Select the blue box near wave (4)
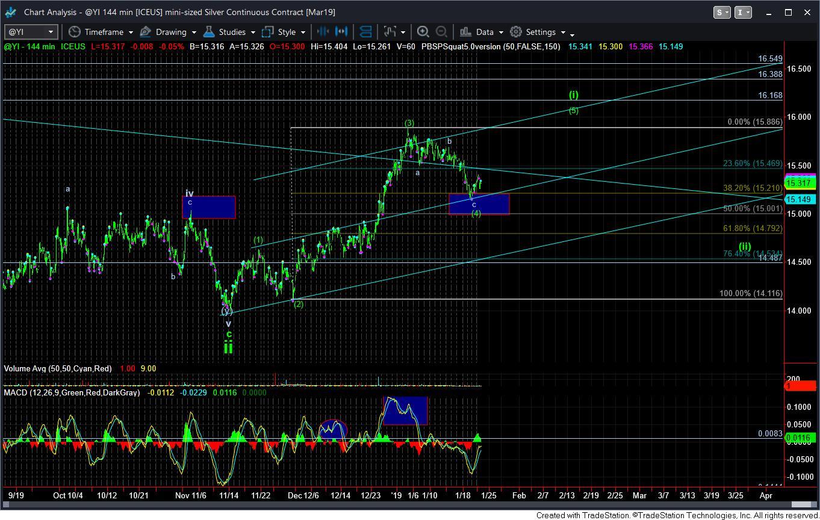This screenshot has width=820, height=520. [x=479, y=204]
